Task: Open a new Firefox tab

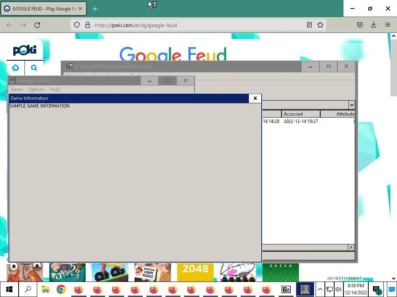Action: coord(95,9)
